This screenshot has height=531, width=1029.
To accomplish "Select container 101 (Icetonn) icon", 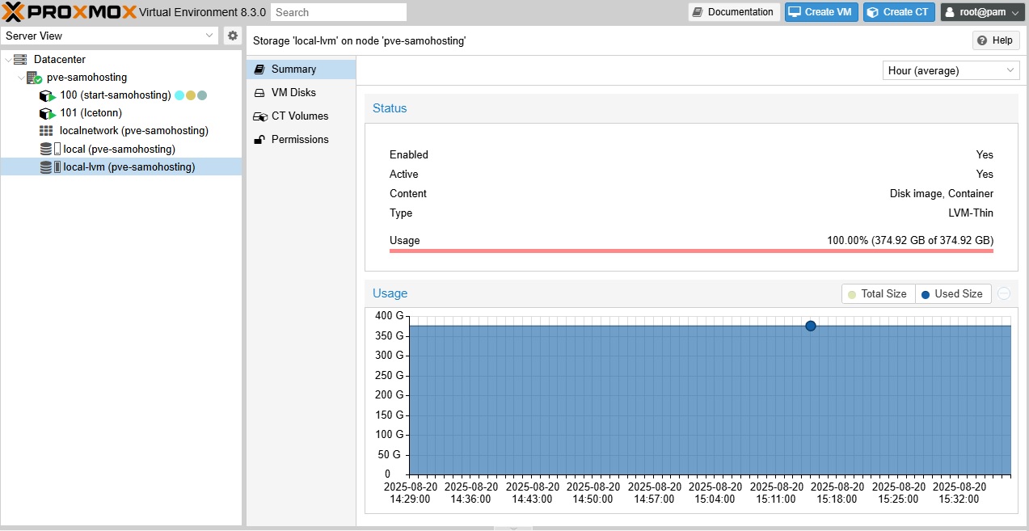I will [x=47, y=113].
